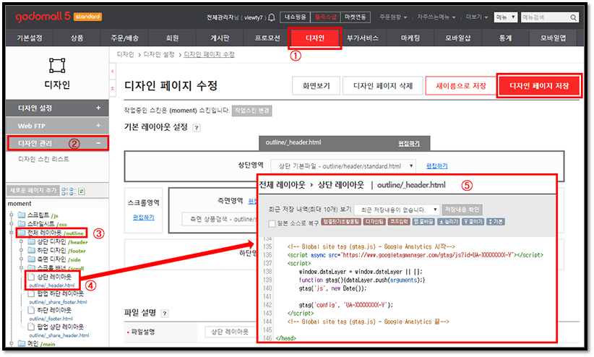The width and height of the screenshot is (594, 357).
Task: Open the 기본설정 top menu
Action: click(30, 38)
